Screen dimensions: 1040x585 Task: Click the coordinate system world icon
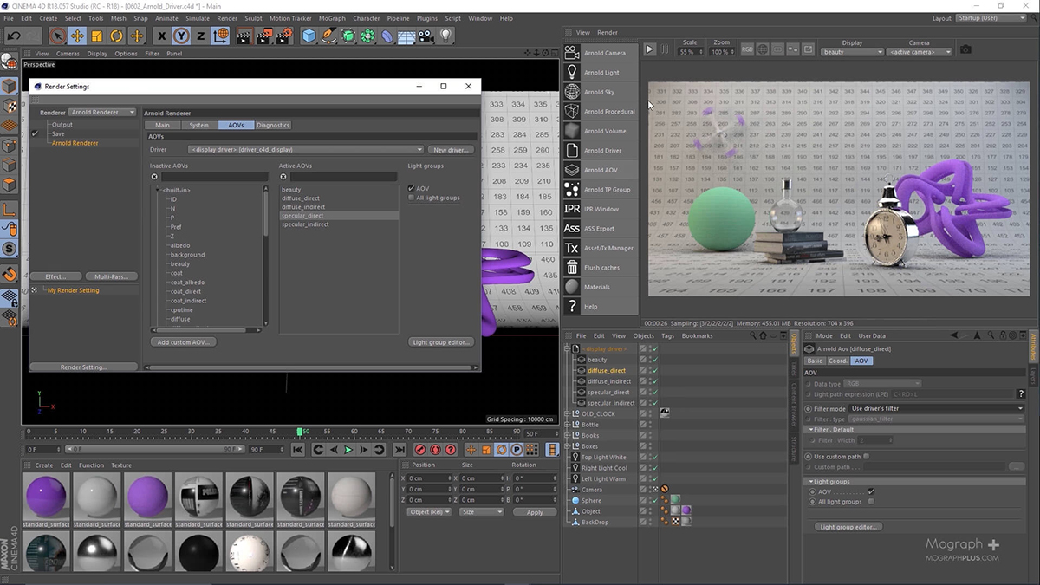pos(221,36)
